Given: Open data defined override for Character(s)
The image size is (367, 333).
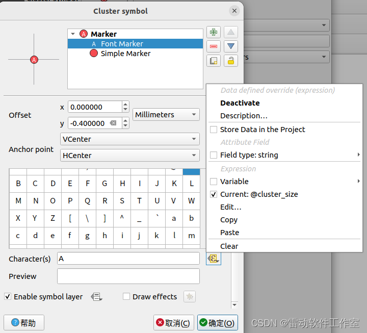Looking at the screenshot, I should (x=214, y=259).
